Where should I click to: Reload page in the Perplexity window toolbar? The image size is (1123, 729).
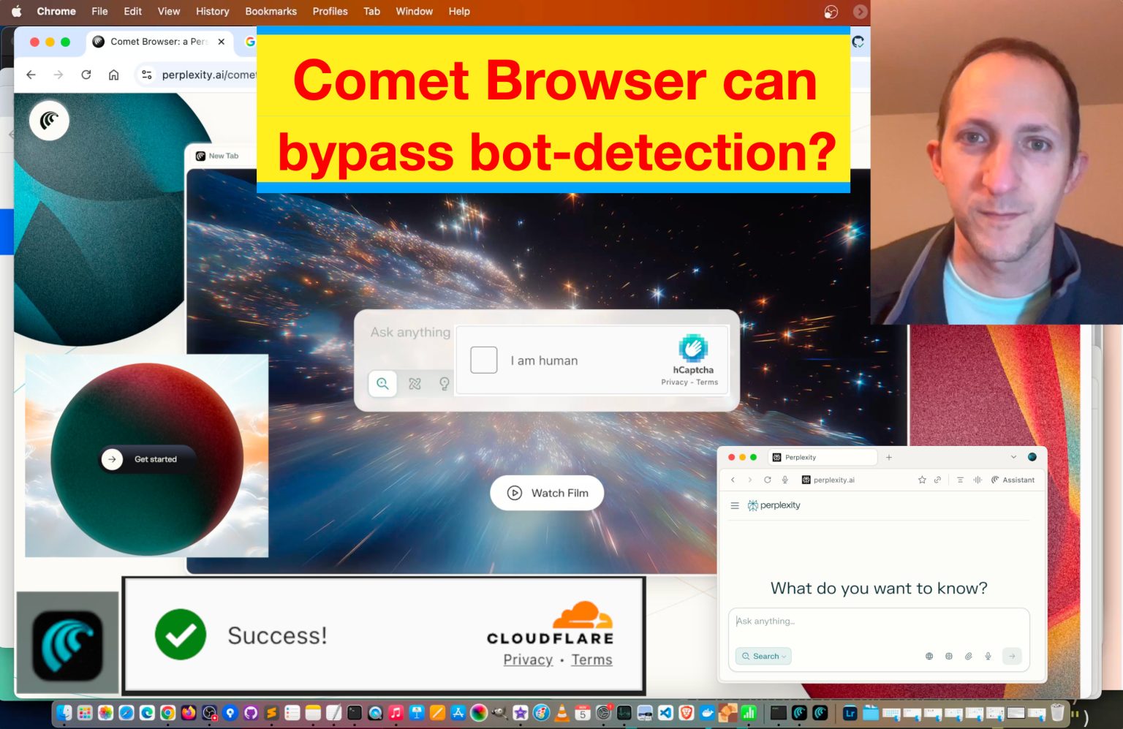coord(767,480)
